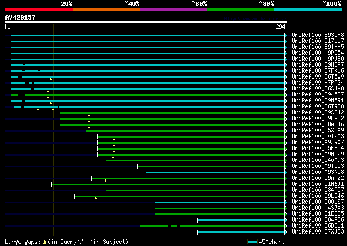
Task: Select hit UniRef100_B8ACJ6
Action: click(x=318, y=125)
